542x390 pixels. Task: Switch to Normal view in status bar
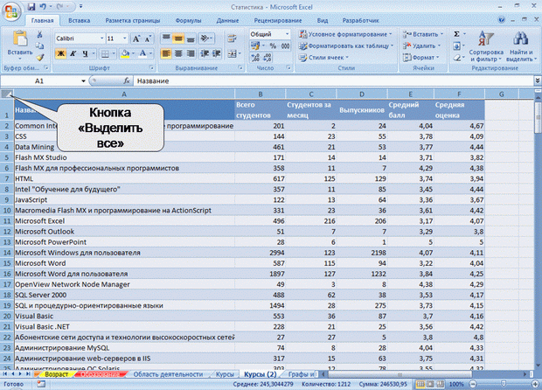coord(420,384)
